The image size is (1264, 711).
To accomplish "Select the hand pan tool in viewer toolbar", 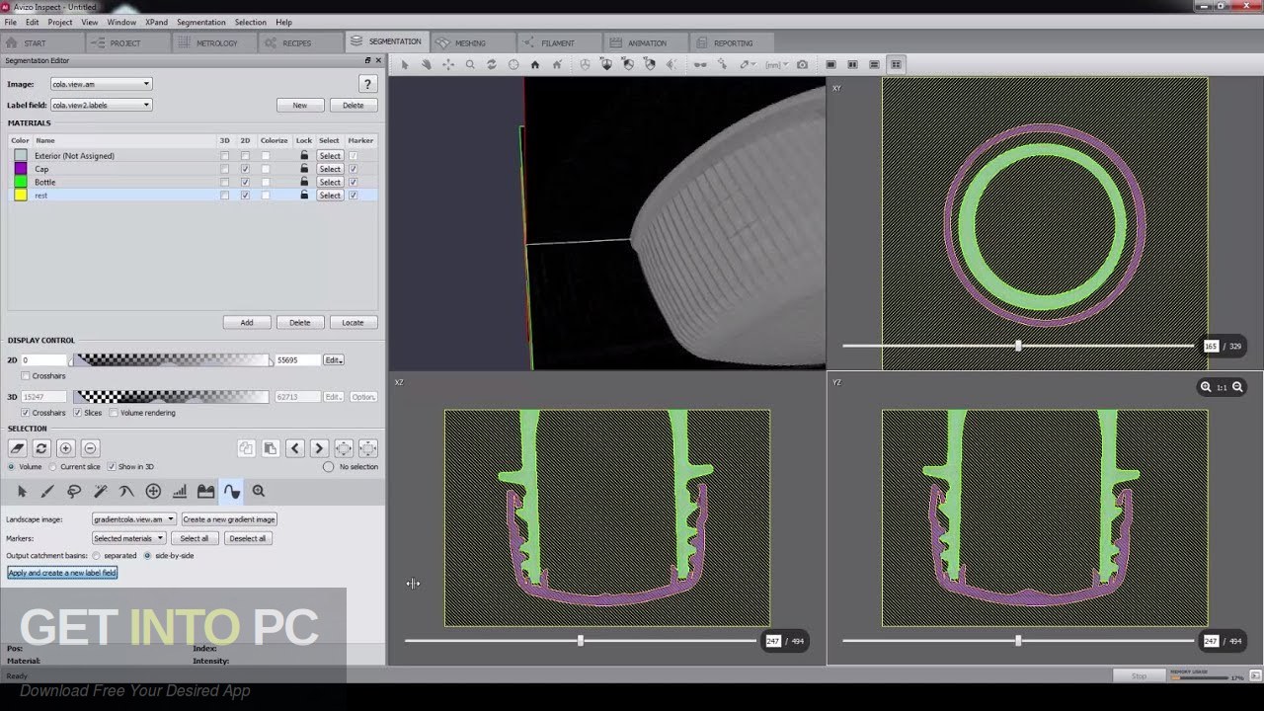I will [x=426, y=64].
